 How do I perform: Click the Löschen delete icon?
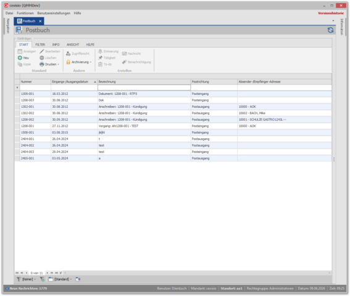tap(42, 58)
